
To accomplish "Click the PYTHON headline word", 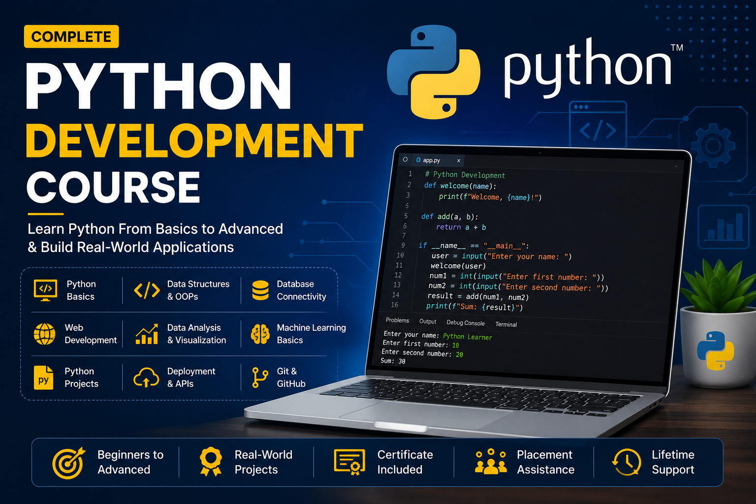I will [x=159, y=86].
